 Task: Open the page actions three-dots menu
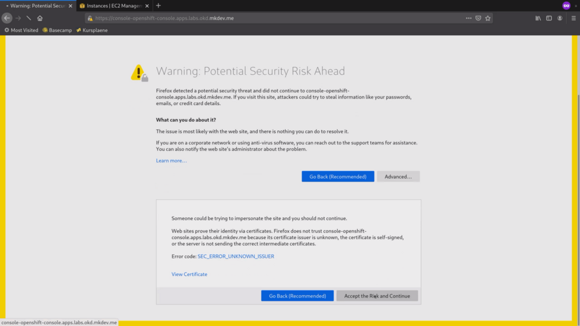tap(469, 18)
